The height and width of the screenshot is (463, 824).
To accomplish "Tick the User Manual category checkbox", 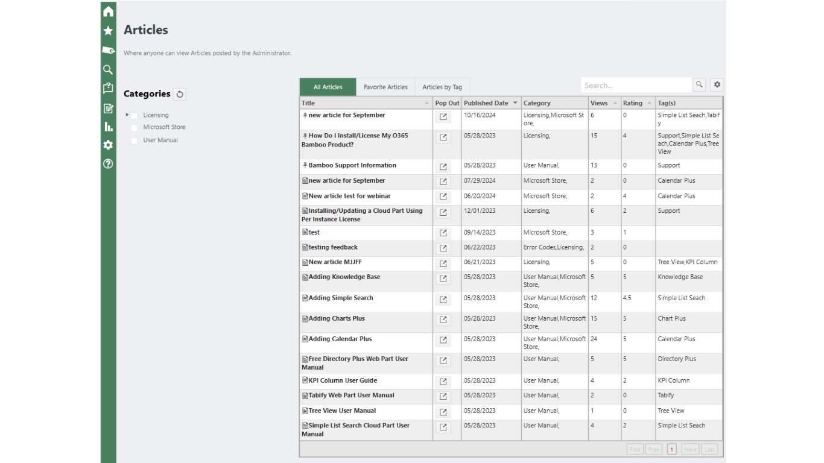I will [135, 140].
